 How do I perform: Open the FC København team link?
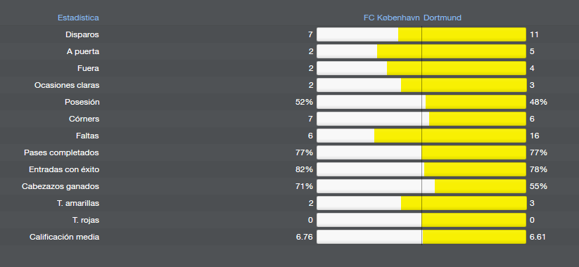click(x=391, y=18)
